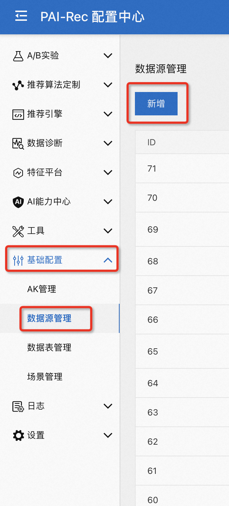This screenshot has width=229, height=506.
Task: Click the 基础配置 sliders icon
Action: point(18,260)
